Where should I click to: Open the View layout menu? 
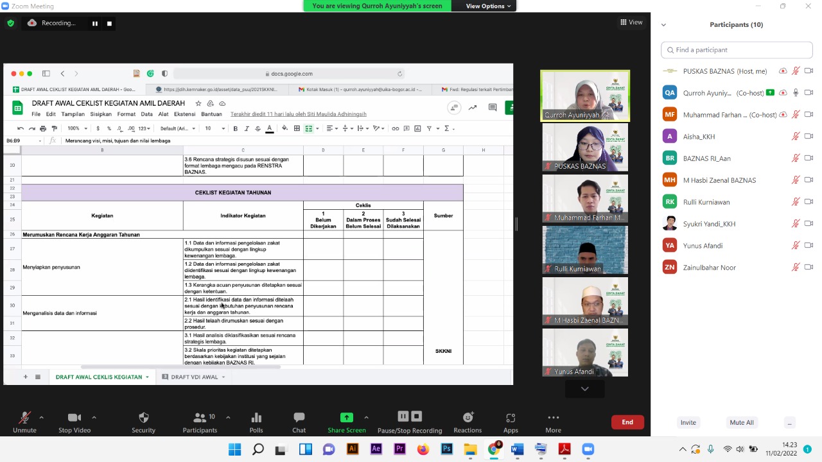click(631, 22)
